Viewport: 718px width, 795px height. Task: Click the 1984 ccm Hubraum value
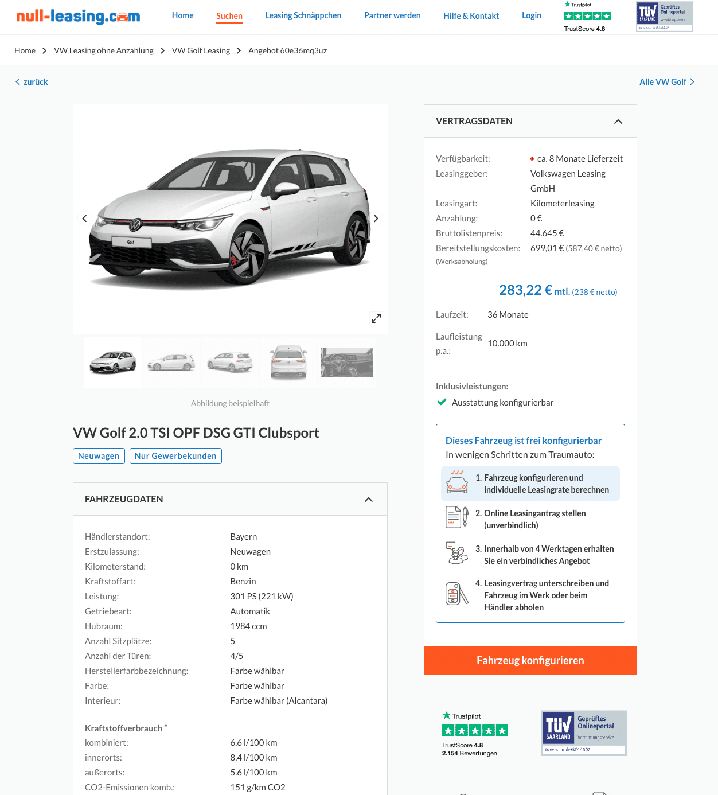(x=248, y=626)
